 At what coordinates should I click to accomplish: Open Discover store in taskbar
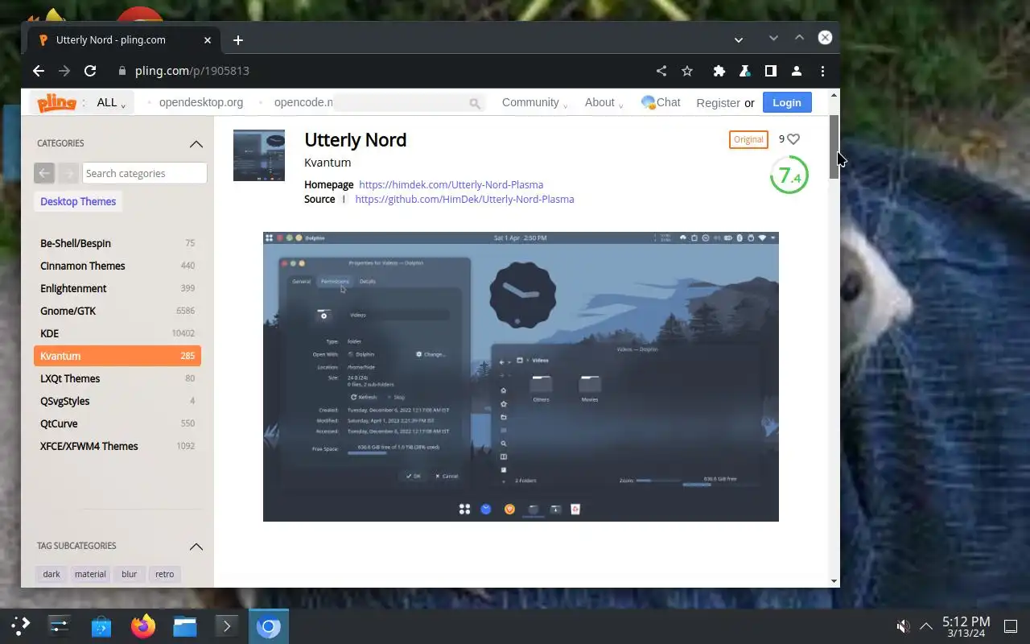[x=101, y=625]
